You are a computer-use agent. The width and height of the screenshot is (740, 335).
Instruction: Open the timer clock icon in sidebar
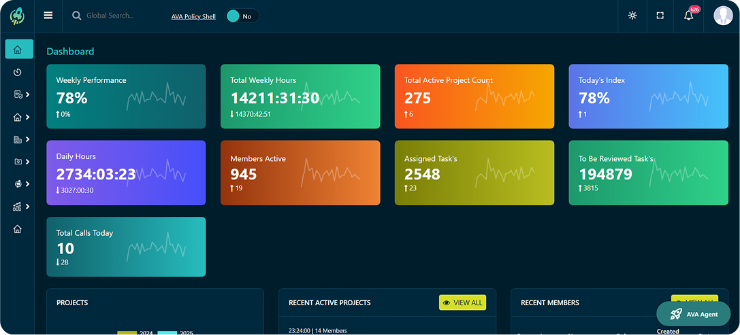[x=18, y=72]
